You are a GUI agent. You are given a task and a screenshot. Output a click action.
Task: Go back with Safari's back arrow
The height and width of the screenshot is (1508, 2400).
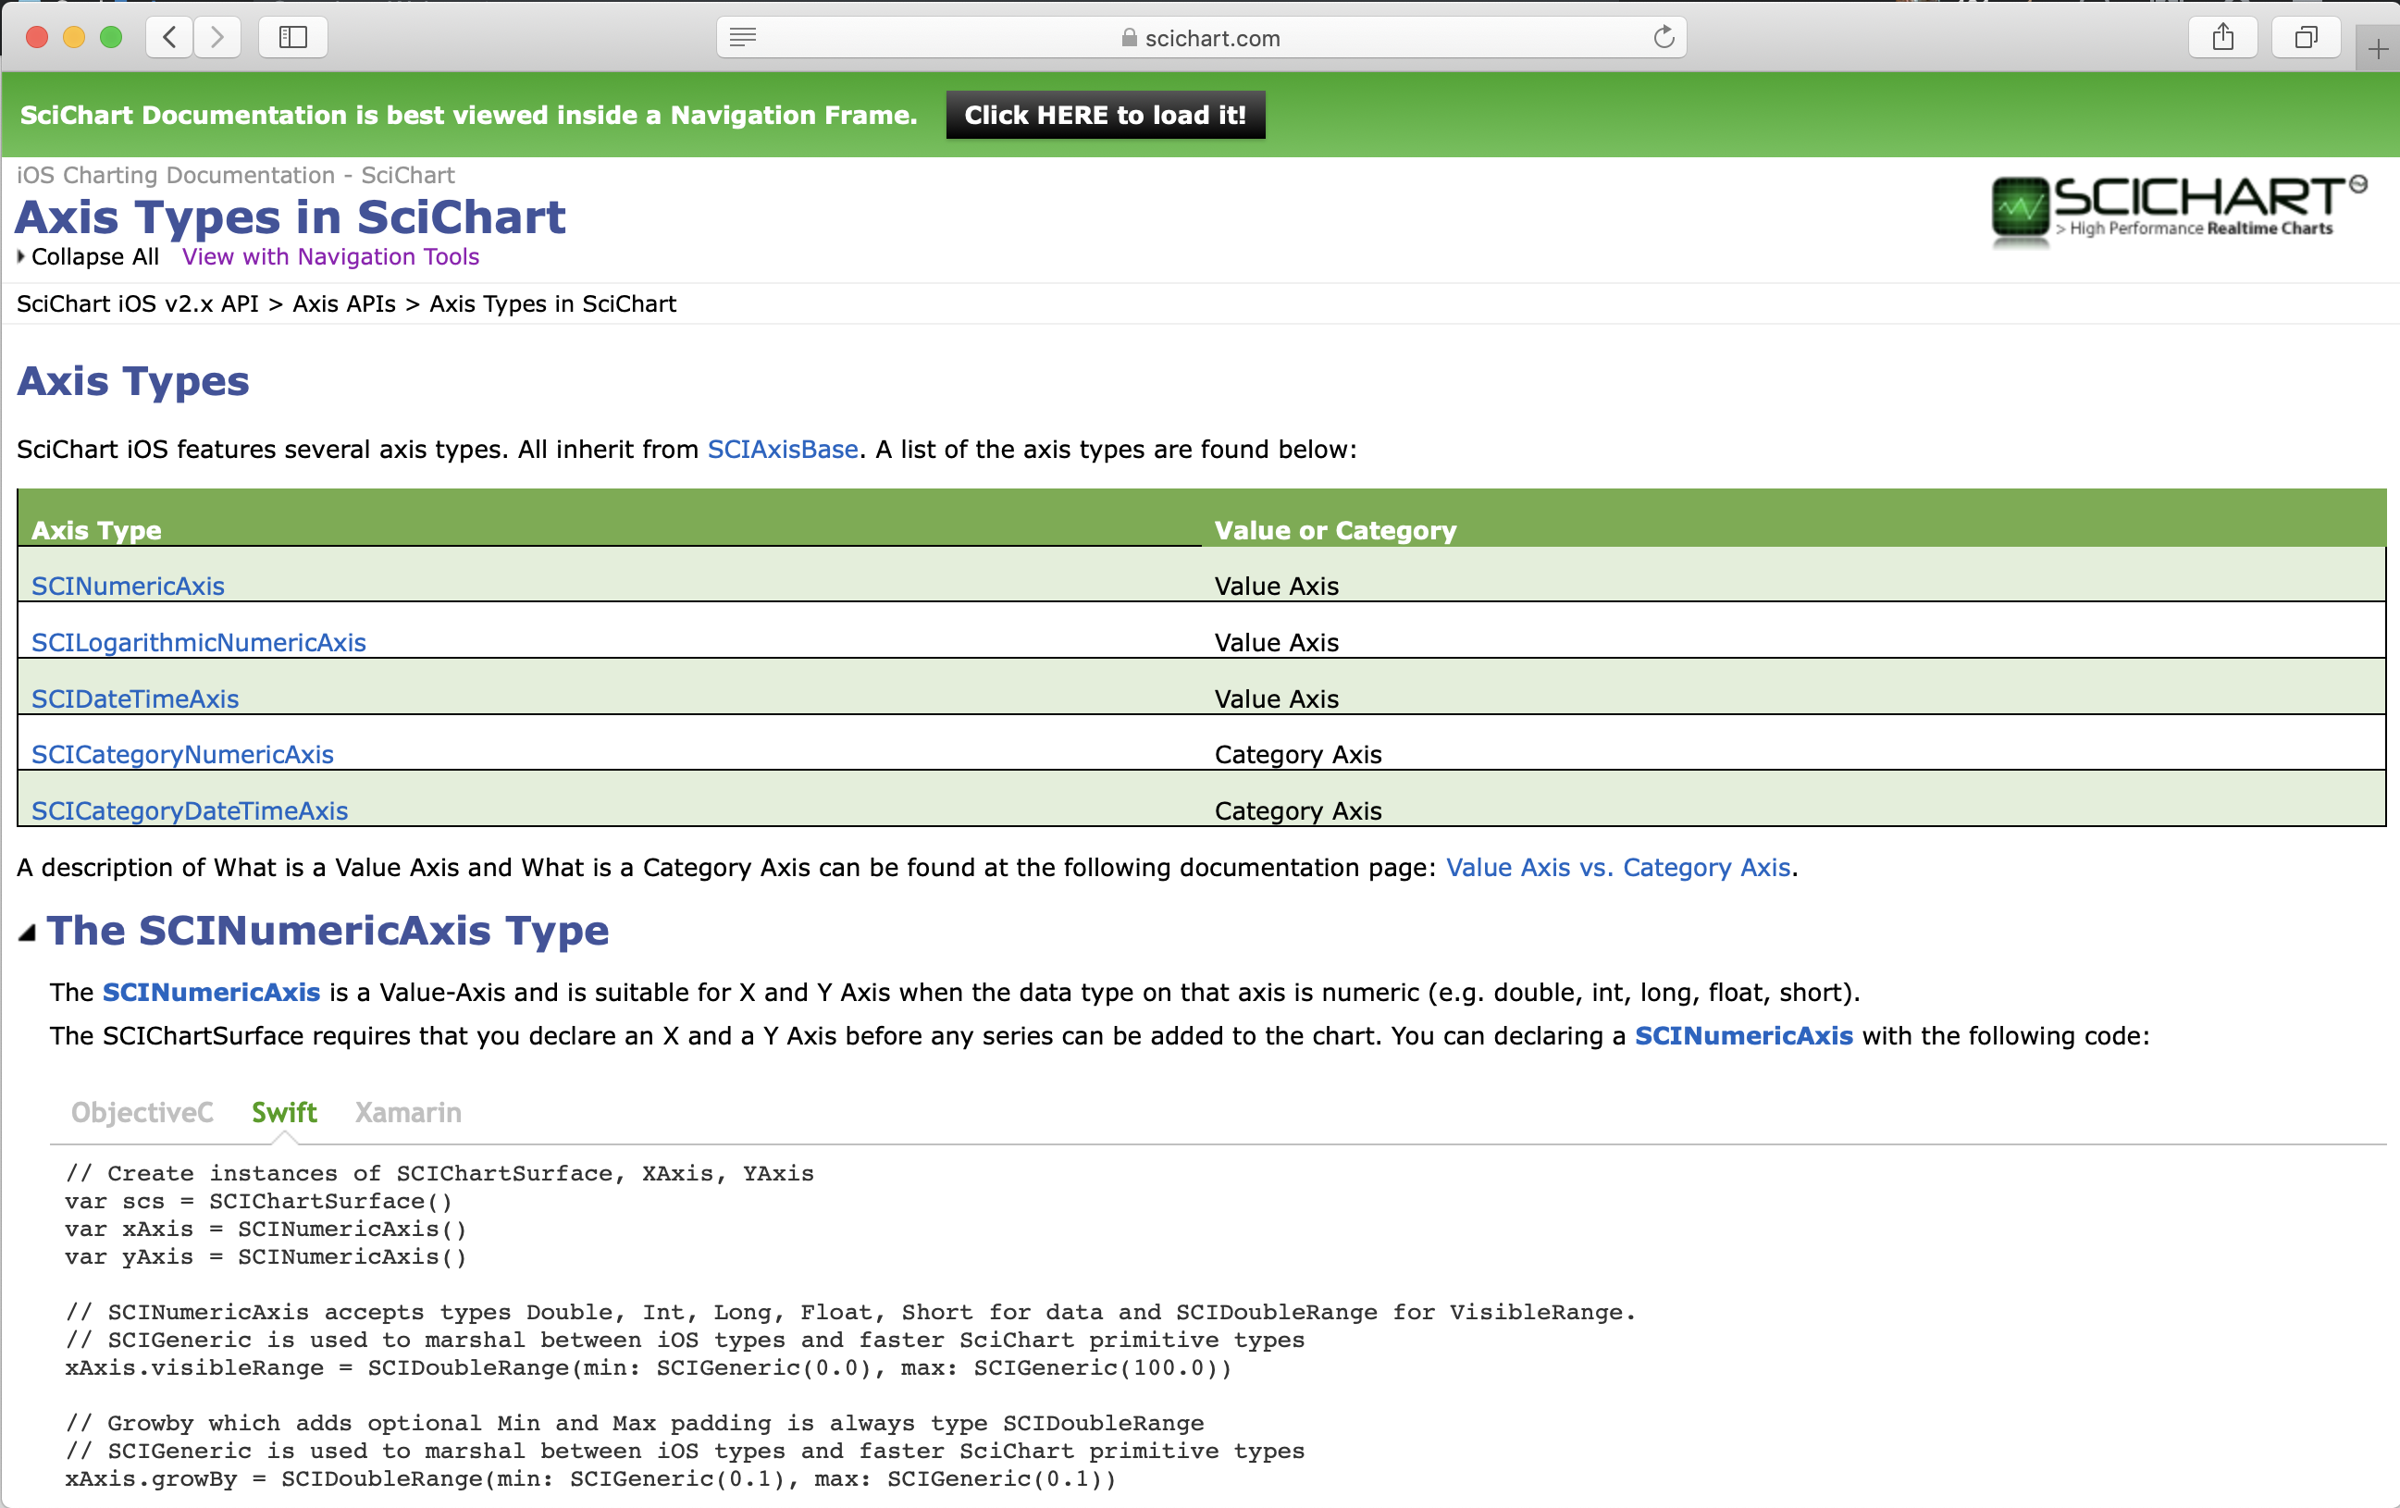click(x=170, y=38)
